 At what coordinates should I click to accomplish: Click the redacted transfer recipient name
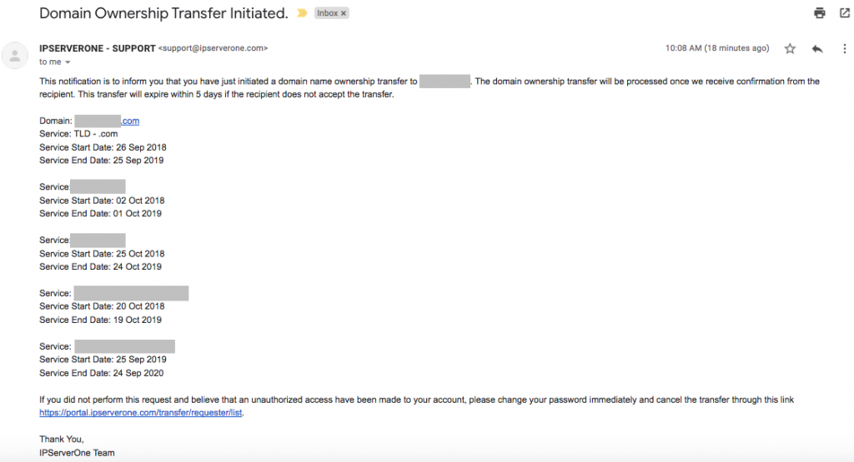click(x=445, y=82)
